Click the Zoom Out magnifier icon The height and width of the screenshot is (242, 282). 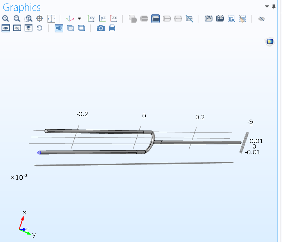(x=17, y=18)
